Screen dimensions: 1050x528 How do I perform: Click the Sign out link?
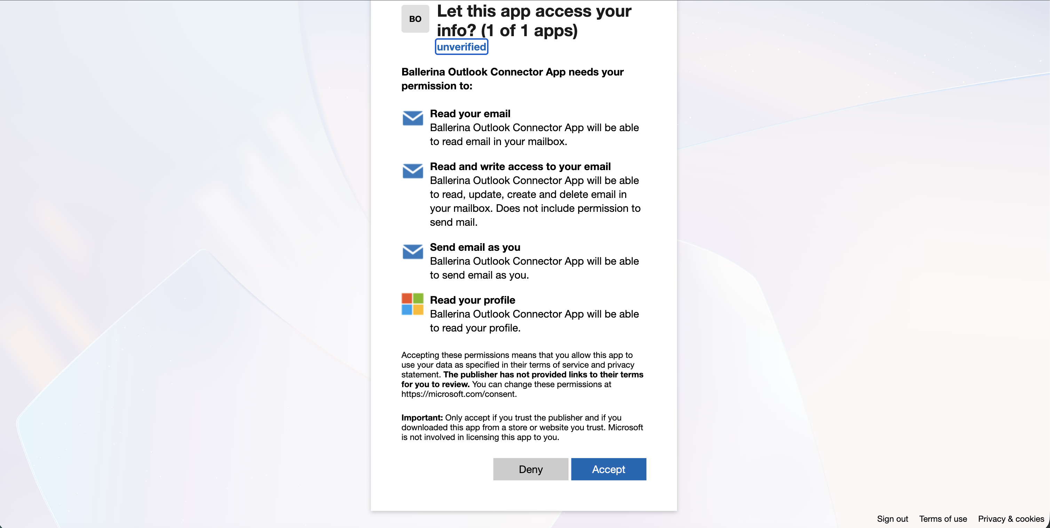pyautogui.click(x=892, y=519)
